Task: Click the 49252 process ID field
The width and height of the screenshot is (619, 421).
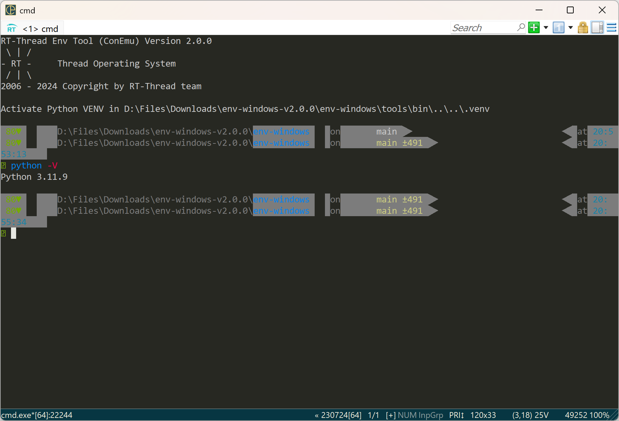Action: (x=576, y=415)
